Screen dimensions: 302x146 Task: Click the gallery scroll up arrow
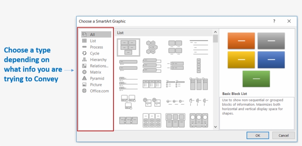coord(215,32)
